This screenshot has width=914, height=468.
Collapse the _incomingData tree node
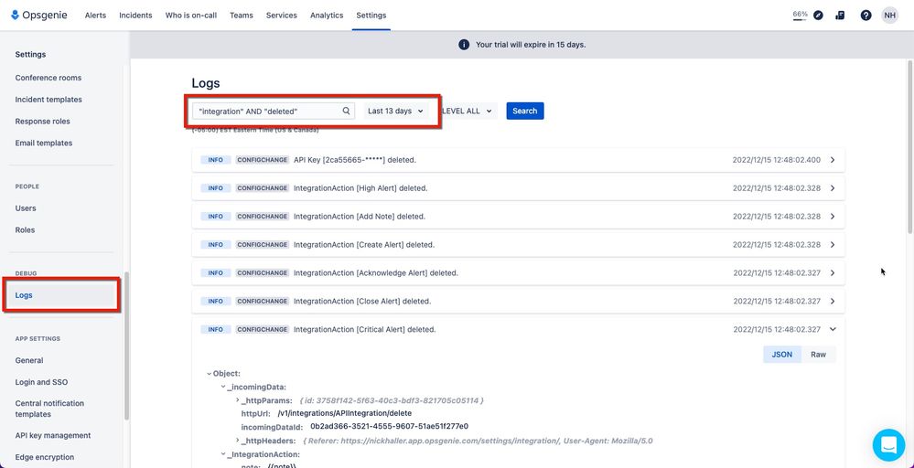click(x=223, y=387)
